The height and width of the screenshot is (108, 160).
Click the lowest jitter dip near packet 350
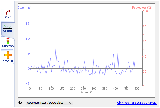(x=105, y=77)
